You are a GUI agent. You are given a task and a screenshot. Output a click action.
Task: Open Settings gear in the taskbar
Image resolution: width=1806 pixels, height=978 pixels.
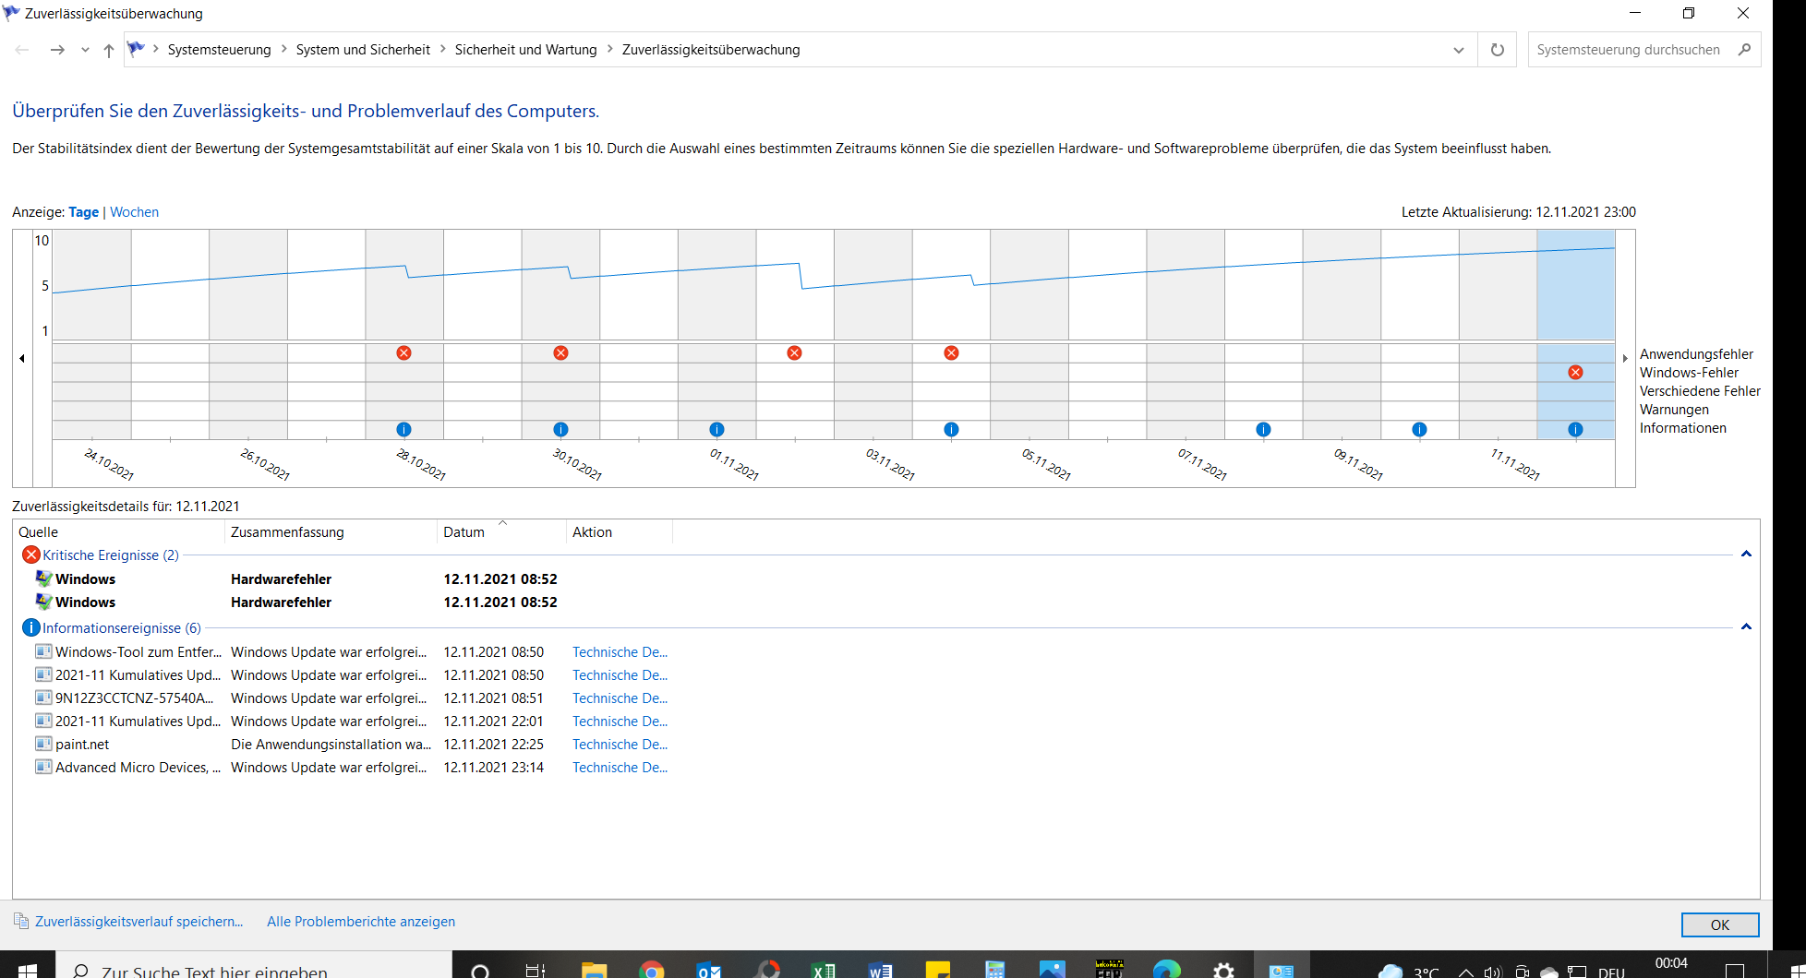1223,969
